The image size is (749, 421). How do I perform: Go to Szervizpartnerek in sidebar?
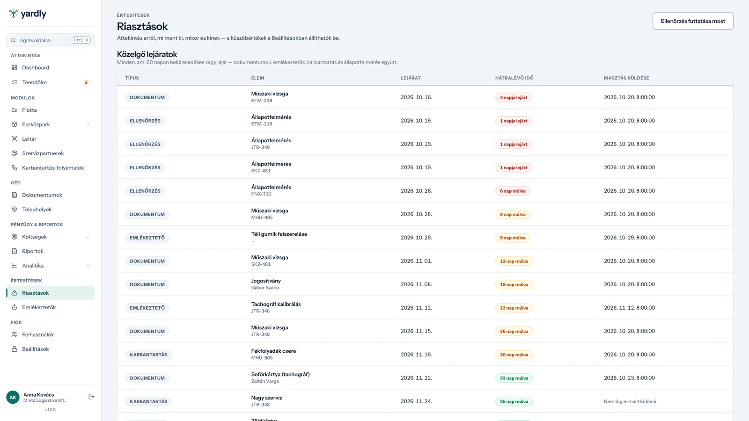point(51,153)
